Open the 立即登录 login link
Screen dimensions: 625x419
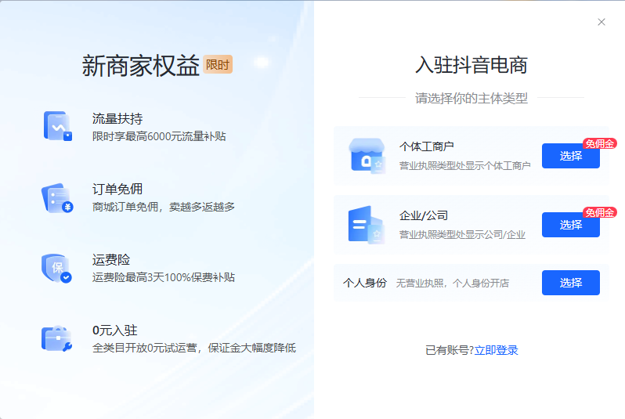[497, 350]
